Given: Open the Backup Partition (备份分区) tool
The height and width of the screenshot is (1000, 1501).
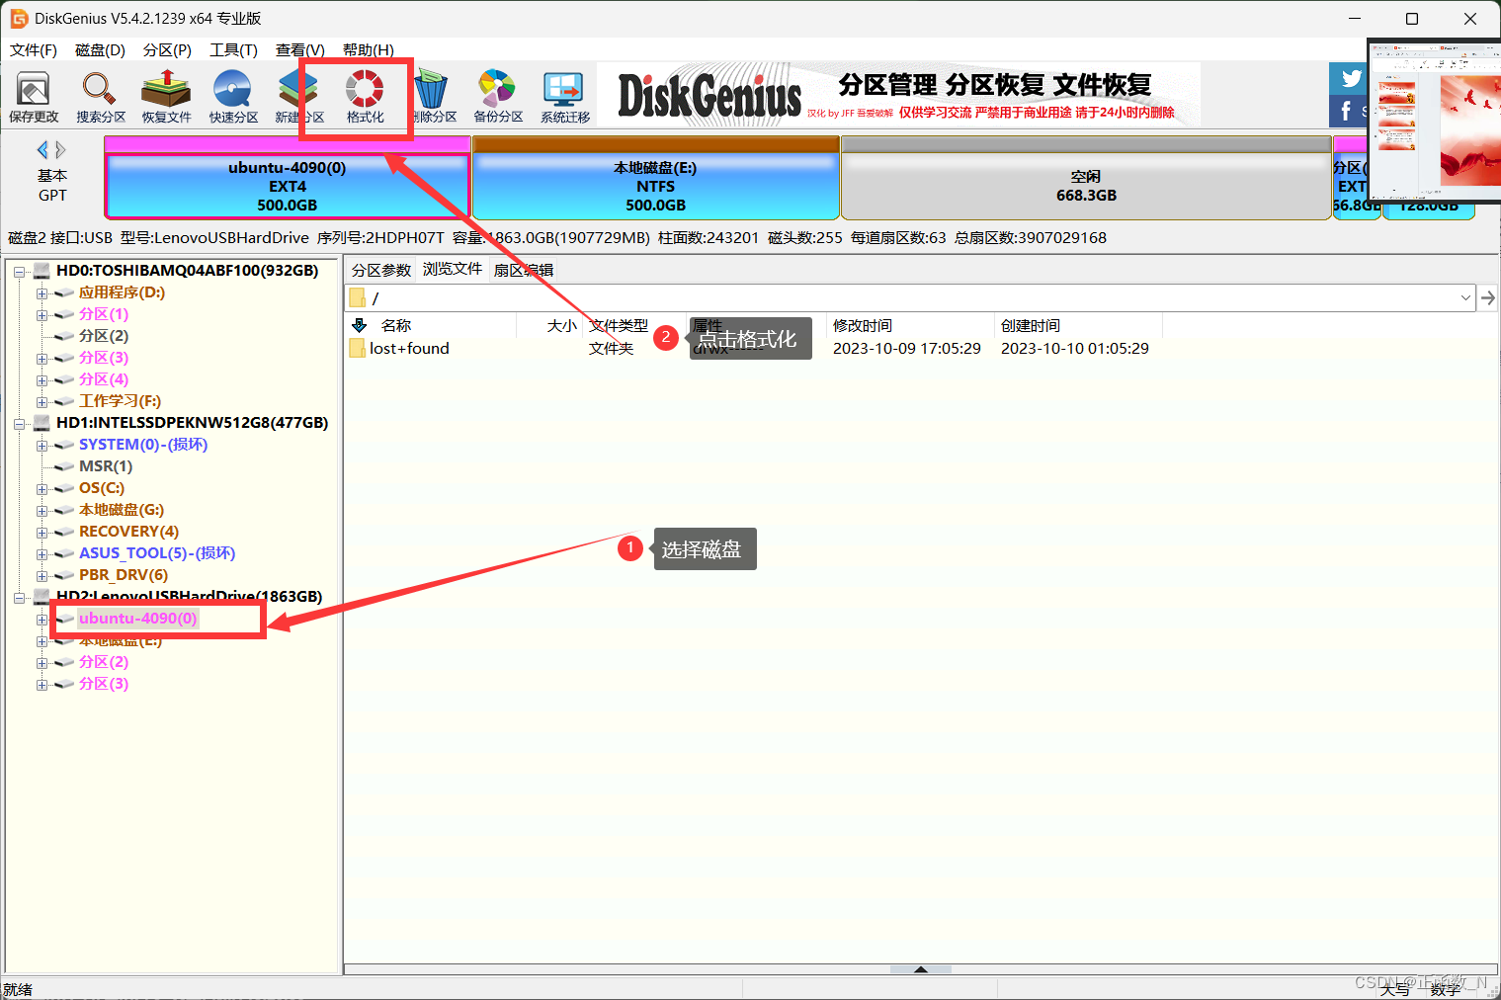Looking at the screenshot, I should 498,97.
